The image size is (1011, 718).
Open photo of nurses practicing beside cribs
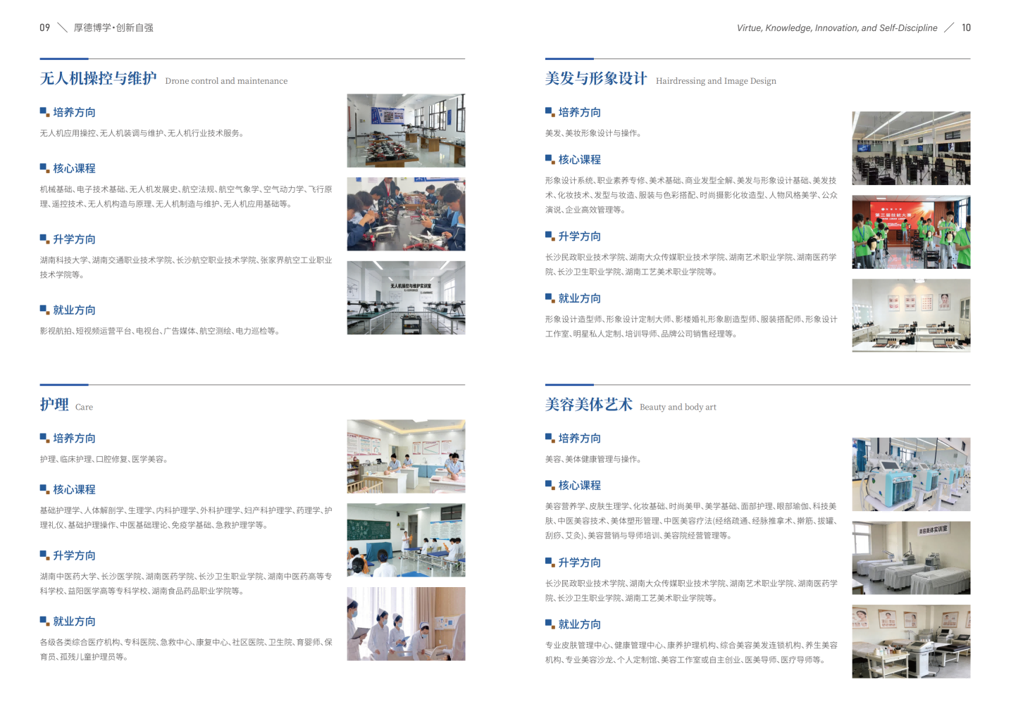(x=406, y=456)
